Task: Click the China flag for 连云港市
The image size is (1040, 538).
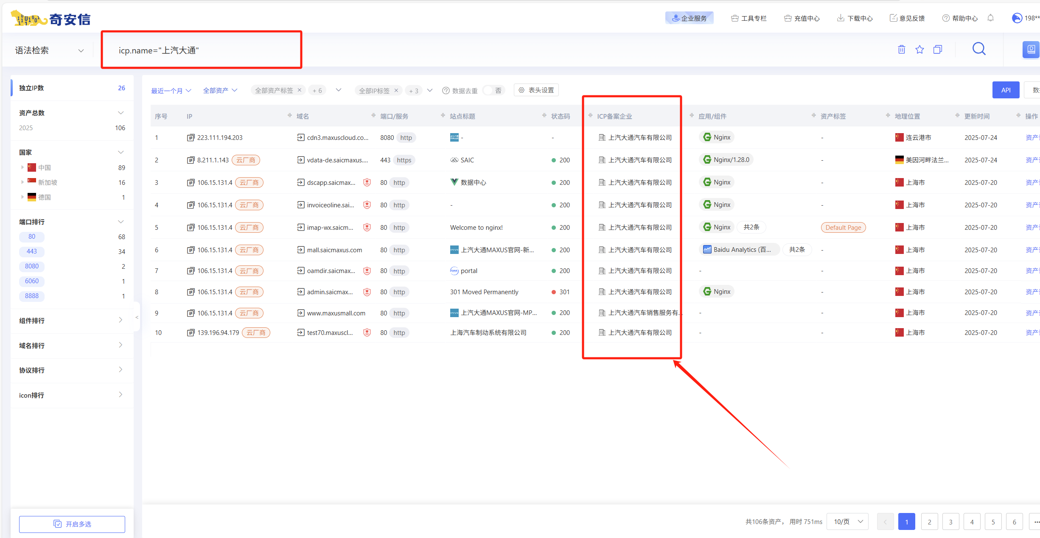Action: click(x=899, y=137)
